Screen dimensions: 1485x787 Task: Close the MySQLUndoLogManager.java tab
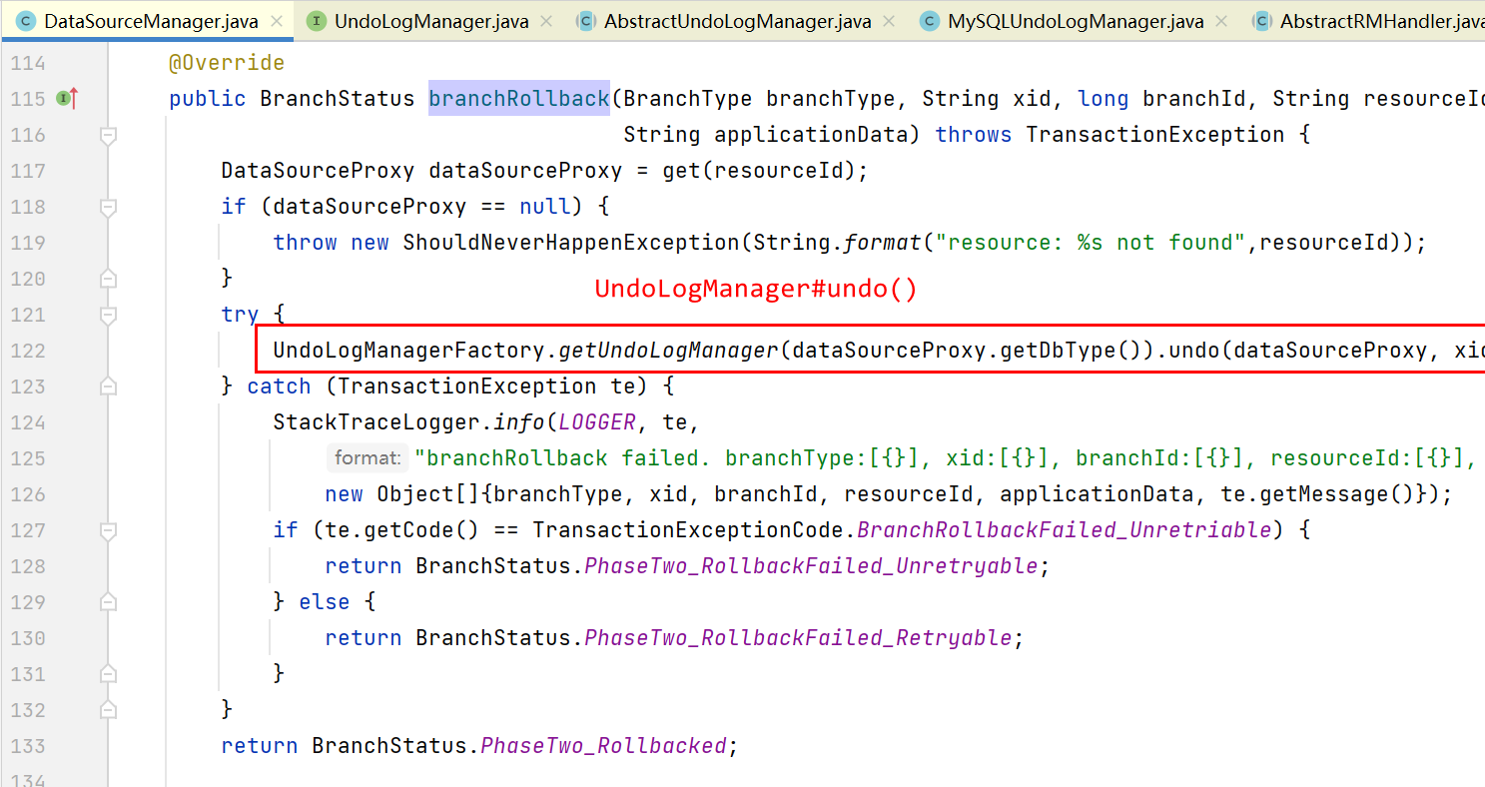pos(1223,21)
